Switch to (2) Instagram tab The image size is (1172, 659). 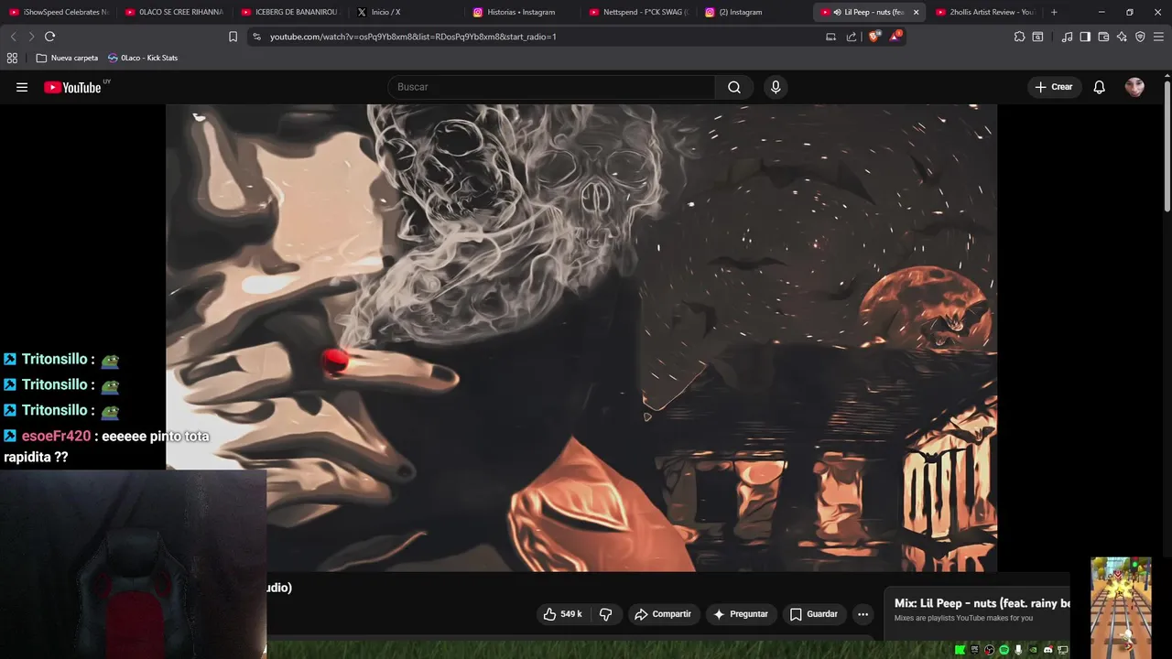coord(754,12)
